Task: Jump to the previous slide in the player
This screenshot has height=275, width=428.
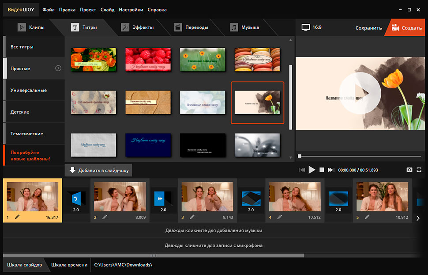Action: [x=302, y=170]
